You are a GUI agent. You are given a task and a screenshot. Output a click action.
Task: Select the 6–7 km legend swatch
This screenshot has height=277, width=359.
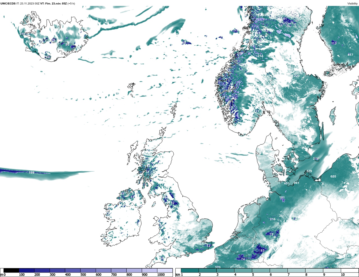click(x=279, y=270)
